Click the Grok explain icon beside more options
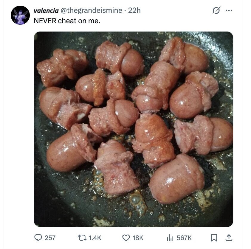Viewport: 251px width, 249px height. click(216, 10)
